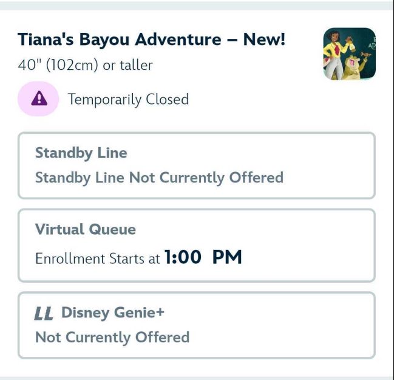Click the gray divider bar at top
Viewport: 394px width, 380px height.
(197, 5)
